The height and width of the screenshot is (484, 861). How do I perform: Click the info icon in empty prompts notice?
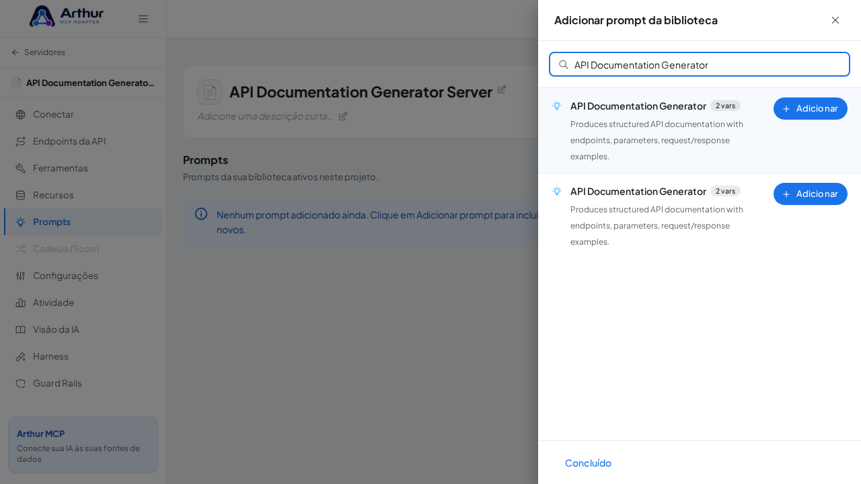coord(201,214)
